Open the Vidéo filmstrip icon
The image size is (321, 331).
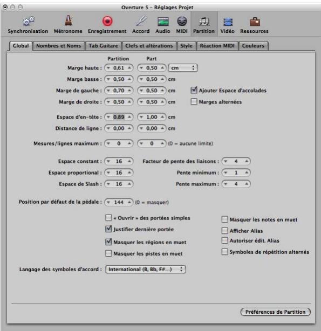[x=228, y=22]
